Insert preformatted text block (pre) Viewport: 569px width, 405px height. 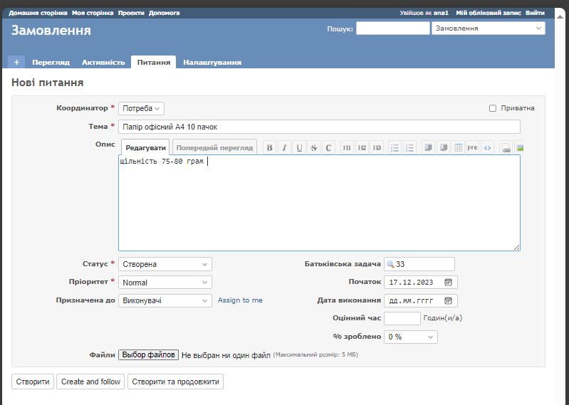472,148
